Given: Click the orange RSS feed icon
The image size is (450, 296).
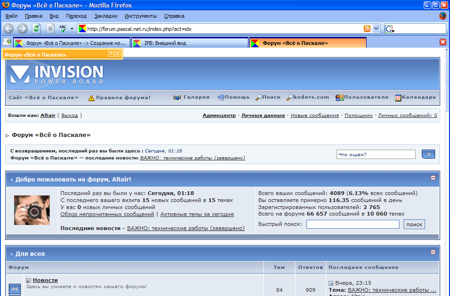Looking at the screenshot, I should [367, 29].
